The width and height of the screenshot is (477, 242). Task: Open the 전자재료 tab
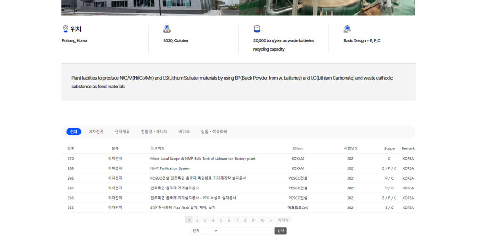click(122, 132)
